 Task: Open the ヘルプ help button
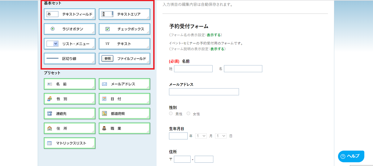(x=351, y=156)
